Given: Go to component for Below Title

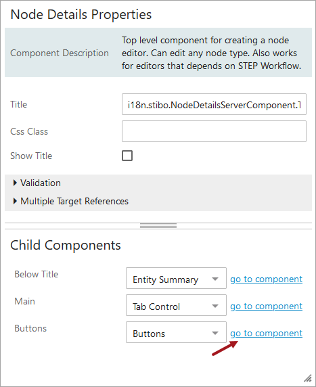Looking at the screenshot, I should [266, 279].
